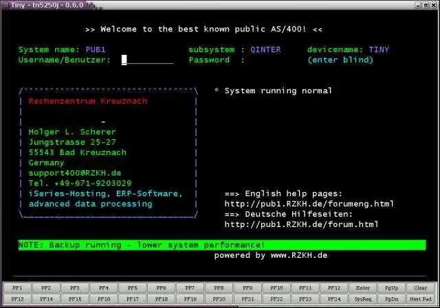Viewport: 440px width, 308px height.
Task: Click the PF18 key button
Action: coord(162,299)
